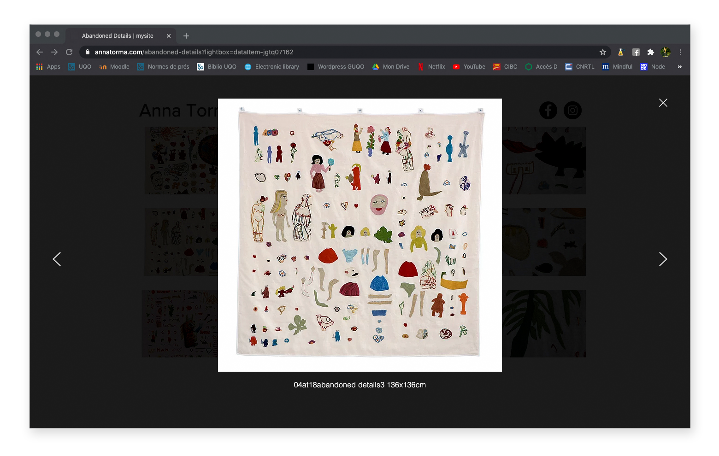Open the Netflix bookmark
Image resolution: width=719 pixels, height=456 pixels.
(x=431, y=67)
